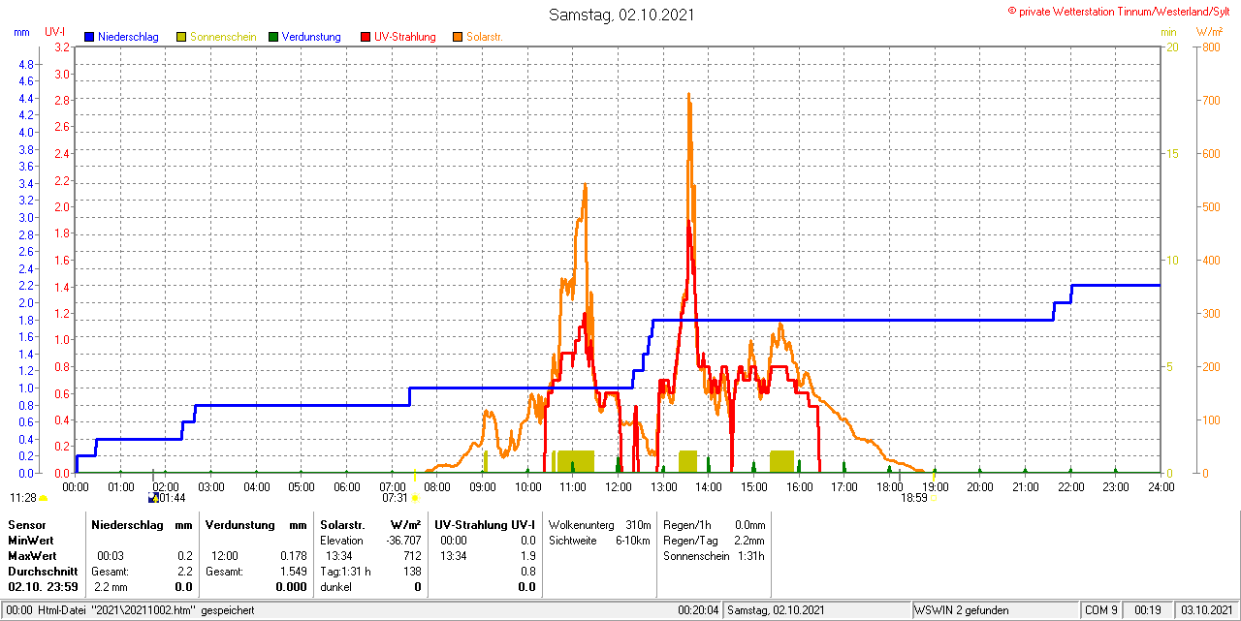Select the Verdunstung legend label

tap(311, 37)
